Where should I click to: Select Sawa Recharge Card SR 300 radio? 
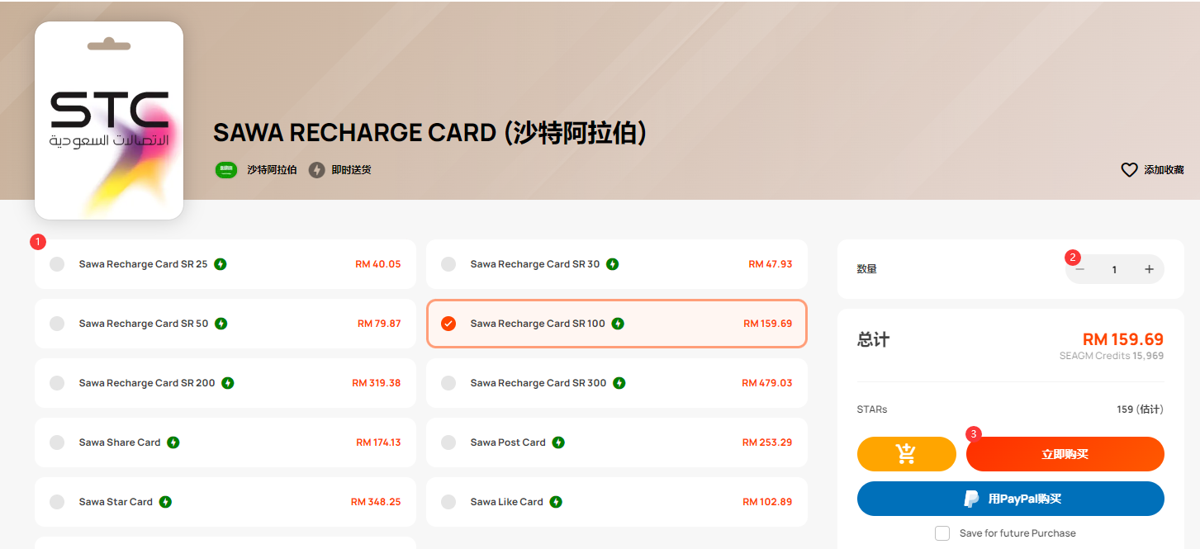click(x=448, y=383)
